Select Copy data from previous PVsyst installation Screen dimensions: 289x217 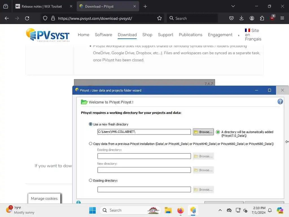(90, 144)
